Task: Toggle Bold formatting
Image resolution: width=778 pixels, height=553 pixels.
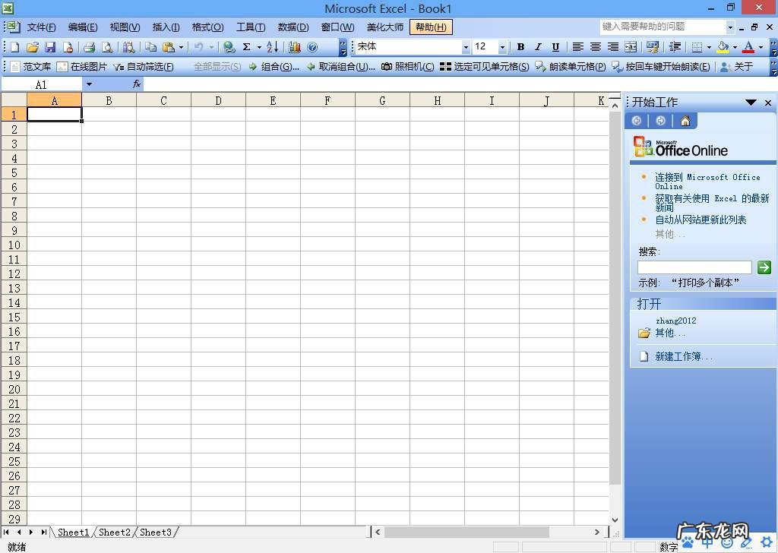Action: 520,47
